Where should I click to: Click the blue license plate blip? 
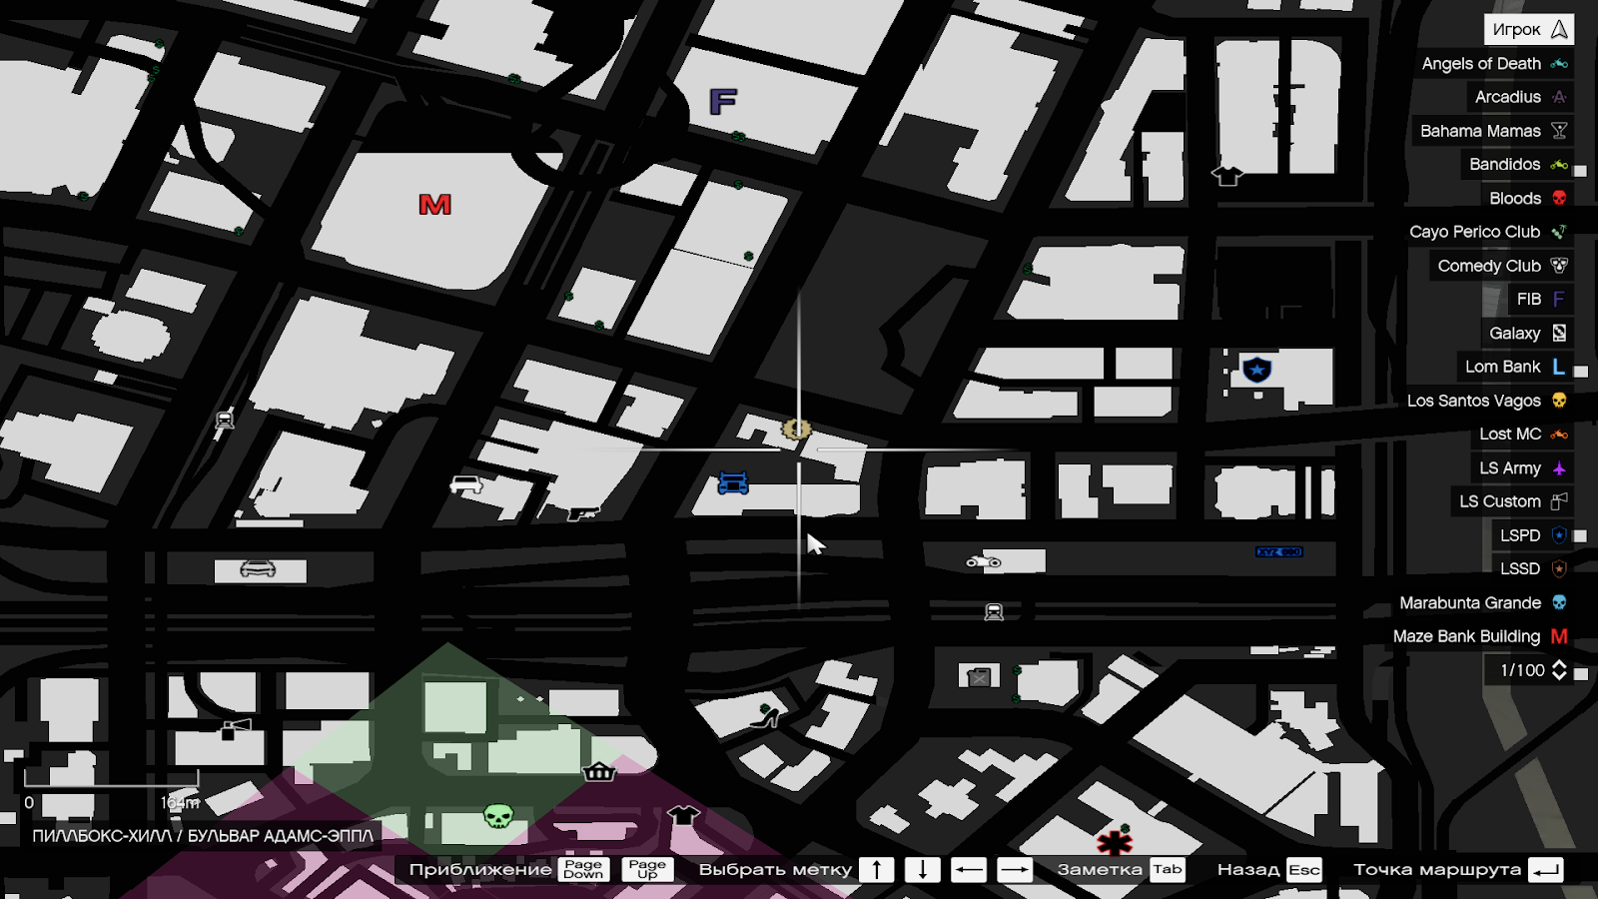point(1279,551)
